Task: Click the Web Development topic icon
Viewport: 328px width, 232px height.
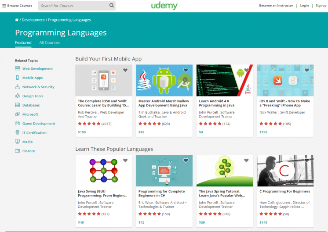Action: [x=17, y=68]
